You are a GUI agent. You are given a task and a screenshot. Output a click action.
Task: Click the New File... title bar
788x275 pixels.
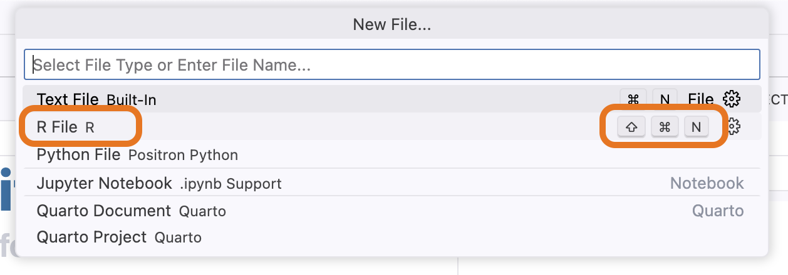392,24
